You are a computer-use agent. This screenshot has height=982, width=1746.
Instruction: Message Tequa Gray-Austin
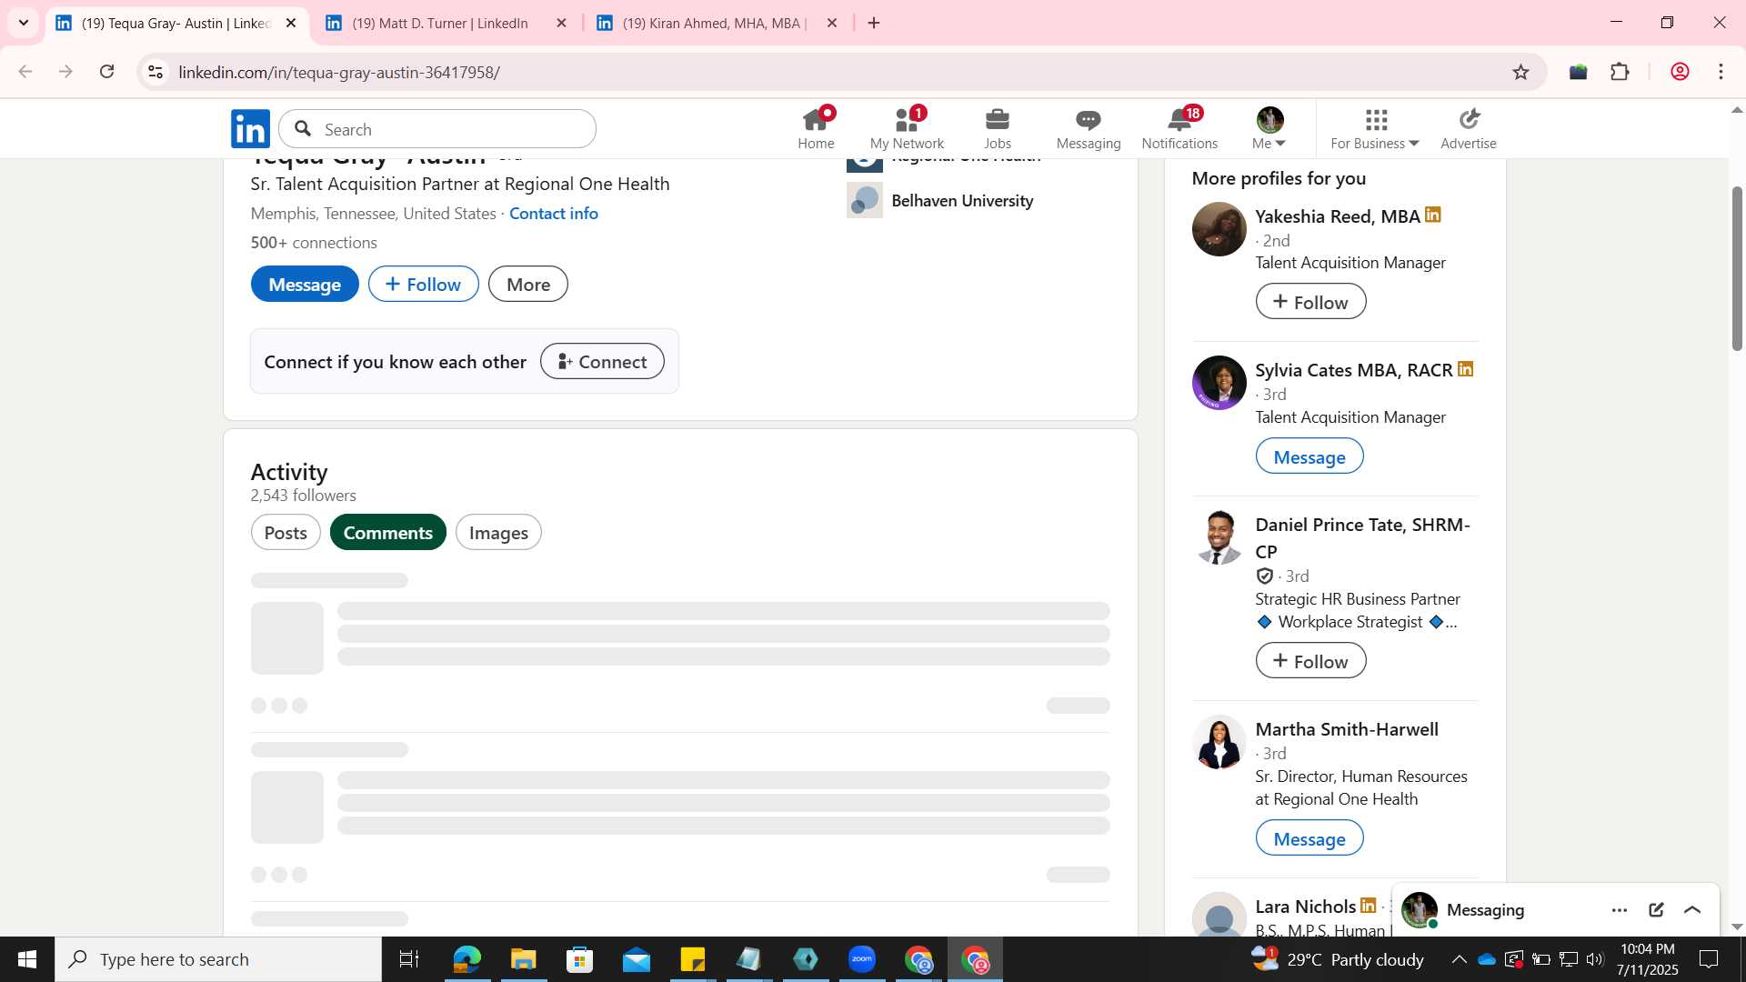(305, 284)
